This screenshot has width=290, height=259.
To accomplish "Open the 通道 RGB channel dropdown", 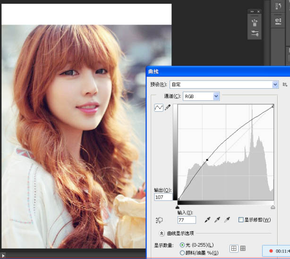I will [x=216, y=96].
